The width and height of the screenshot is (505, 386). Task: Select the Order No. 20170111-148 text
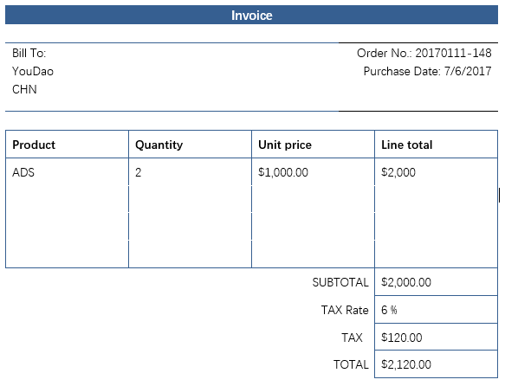click(x=424, y=53)
